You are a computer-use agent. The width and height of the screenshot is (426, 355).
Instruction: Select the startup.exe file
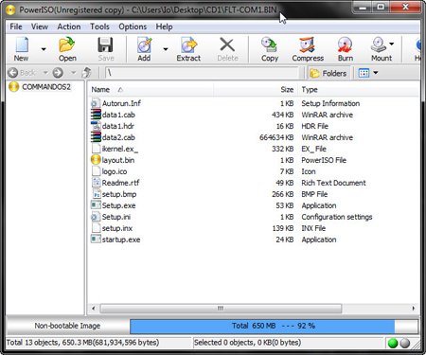(121, 240)
